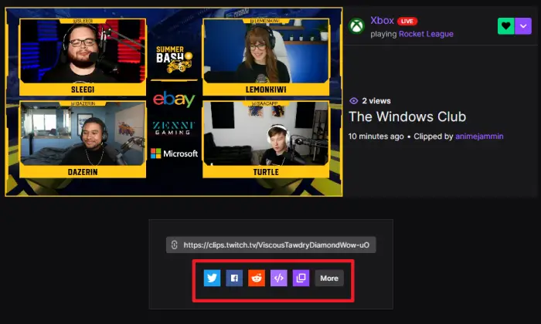The width and height of the screenshot is (541, 324).
Task: Click the TURTLE webcam in the video
Action: 266,133
